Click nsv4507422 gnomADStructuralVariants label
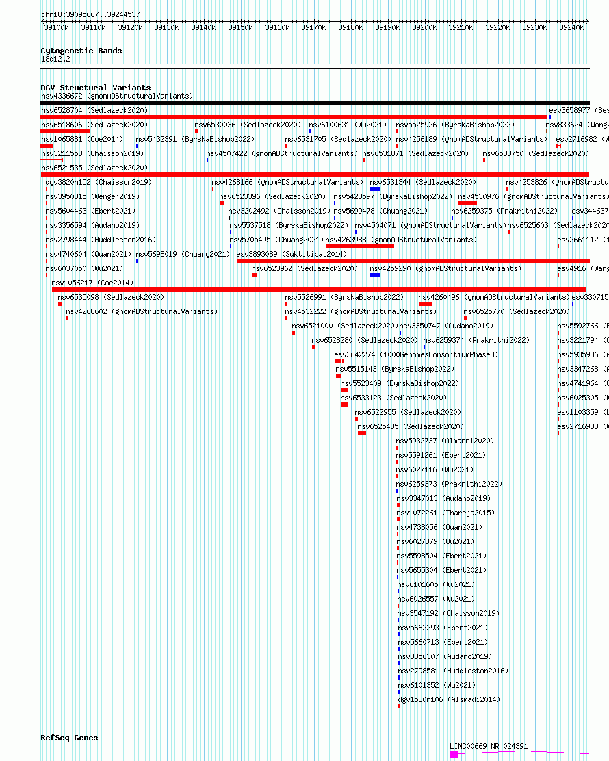 [282, 154]
